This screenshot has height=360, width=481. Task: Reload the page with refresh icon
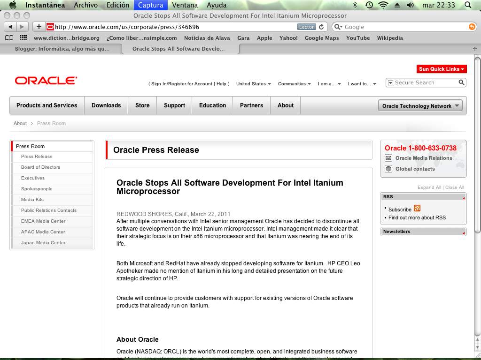coord(321,27)
